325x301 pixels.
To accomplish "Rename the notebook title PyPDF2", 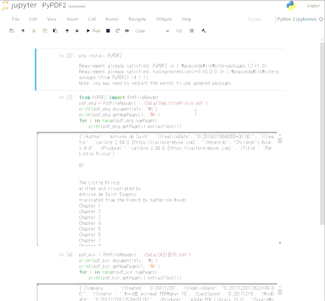I will pyautogui.click(x=54, y=5).
